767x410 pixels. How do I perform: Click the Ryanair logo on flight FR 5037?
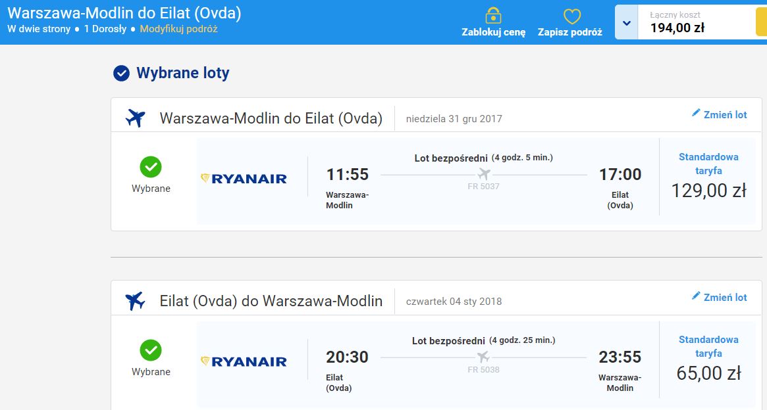click(244, 179)
